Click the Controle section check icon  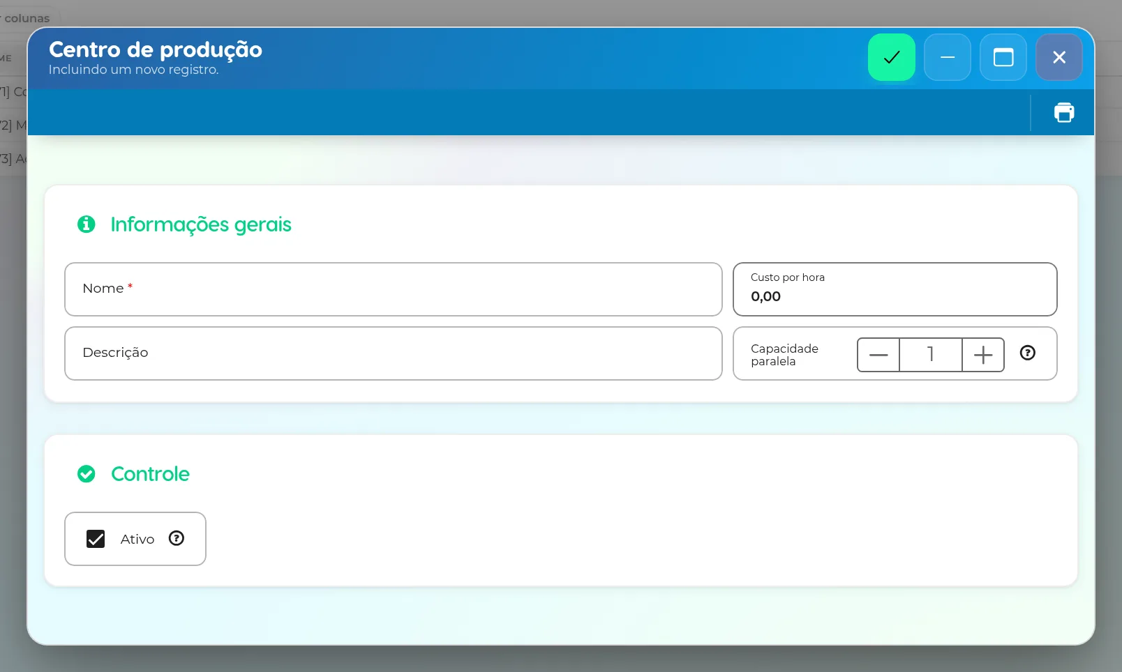pyautogui.click(x=86, y=474)
